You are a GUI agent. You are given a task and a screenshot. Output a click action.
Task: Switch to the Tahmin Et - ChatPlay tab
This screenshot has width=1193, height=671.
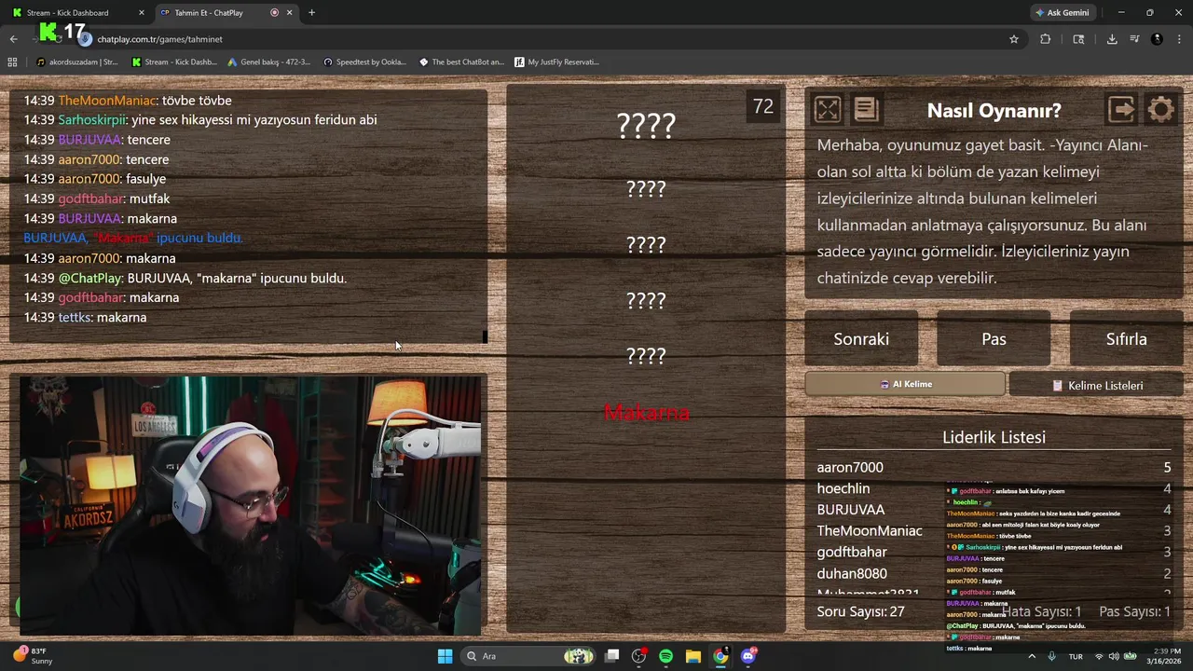[226, 12]
